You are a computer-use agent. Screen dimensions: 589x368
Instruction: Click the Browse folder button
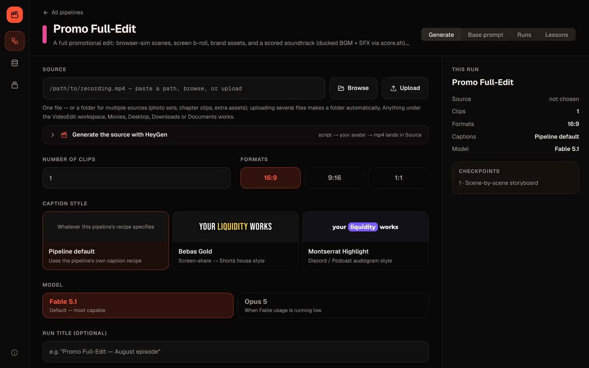point(353,88)
